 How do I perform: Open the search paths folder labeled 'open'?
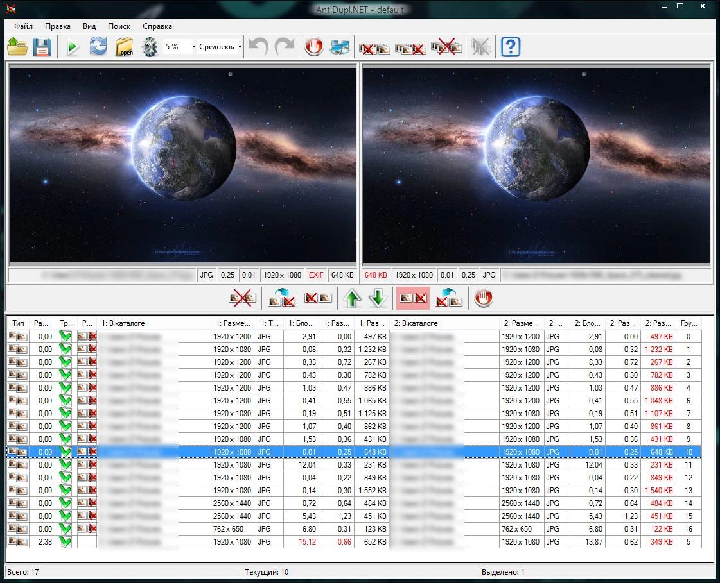124,47
